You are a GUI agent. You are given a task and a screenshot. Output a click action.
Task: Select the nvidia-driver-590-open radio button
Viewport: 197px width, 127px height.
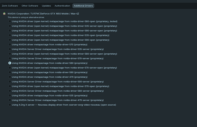[x=10, y=40]
